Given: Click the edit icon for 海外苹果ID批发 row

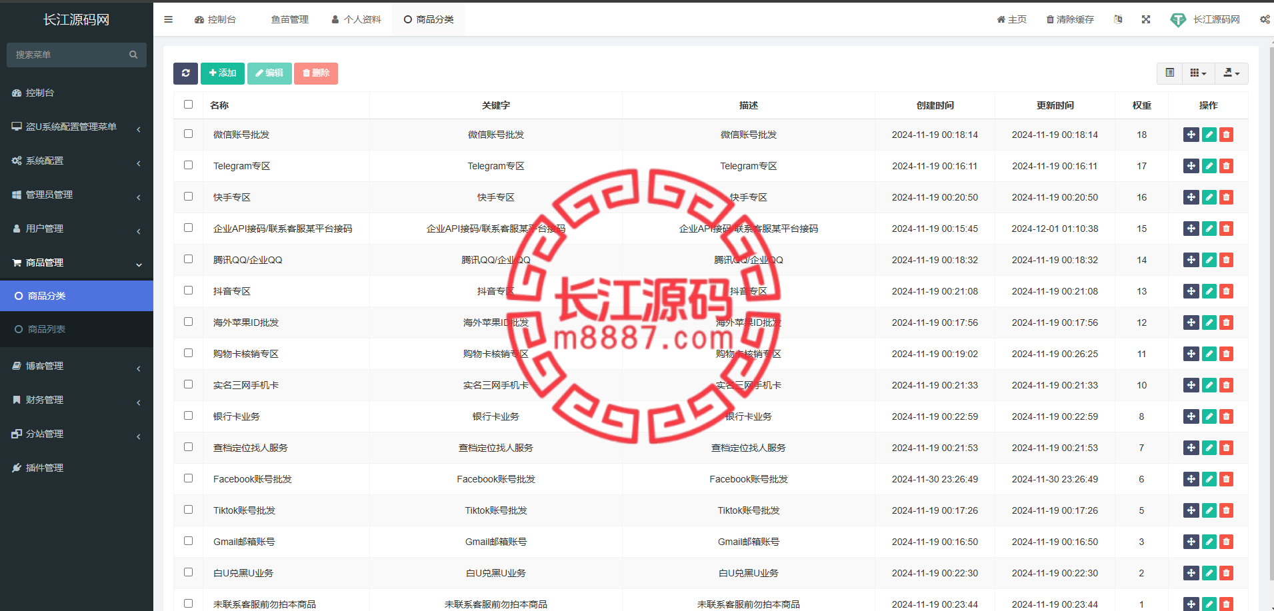Looking at the screenshot, I should [1209, 322].
